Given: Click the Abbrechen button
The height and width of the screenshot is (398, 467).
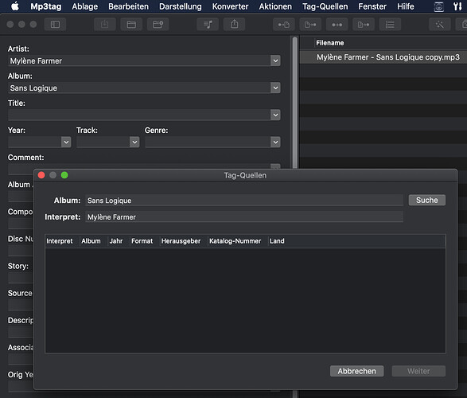Looking at the screenshot, I should coord(356,371).
